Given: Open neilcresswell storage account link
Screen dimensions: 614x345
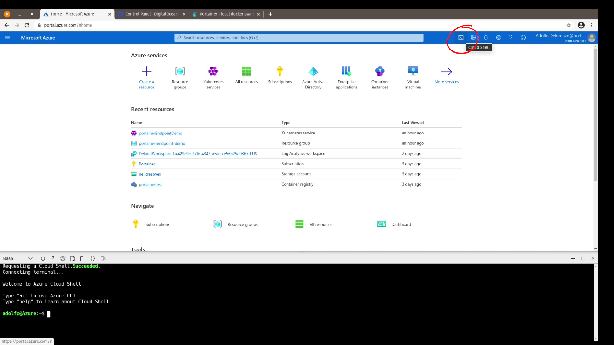Looking at the screenshot, I should (150, 174).
